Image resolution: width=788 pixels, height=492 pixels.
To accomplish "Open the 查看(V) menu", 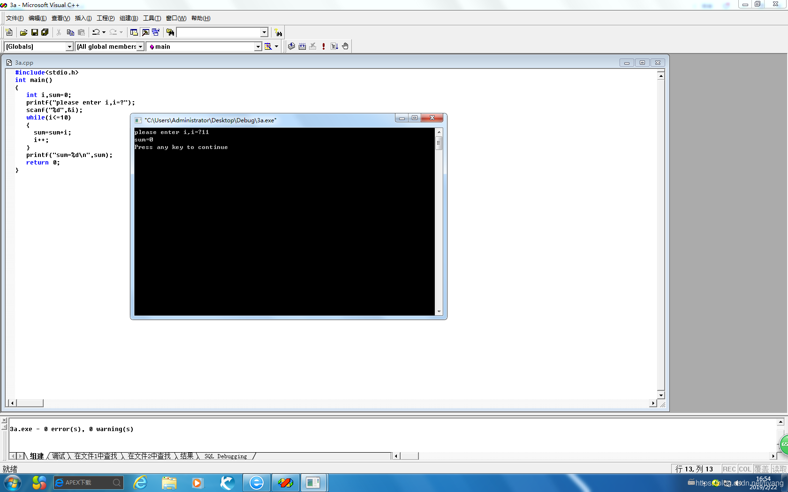I will point(61,18).
